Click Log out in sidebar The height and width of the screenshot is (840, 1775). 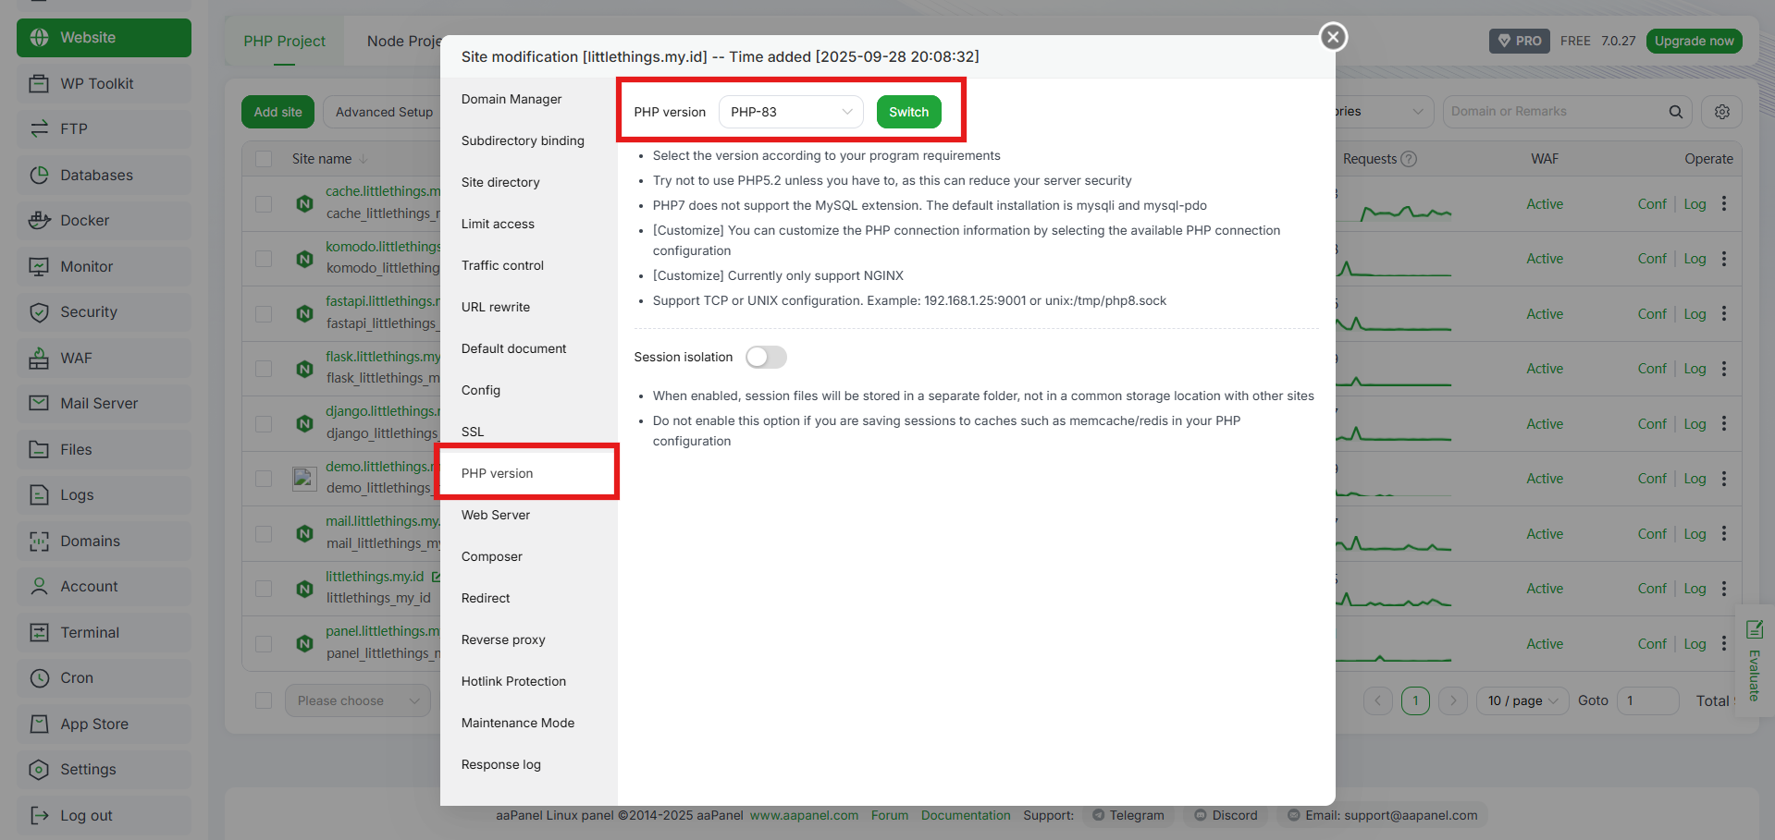(x=104, y=816)
